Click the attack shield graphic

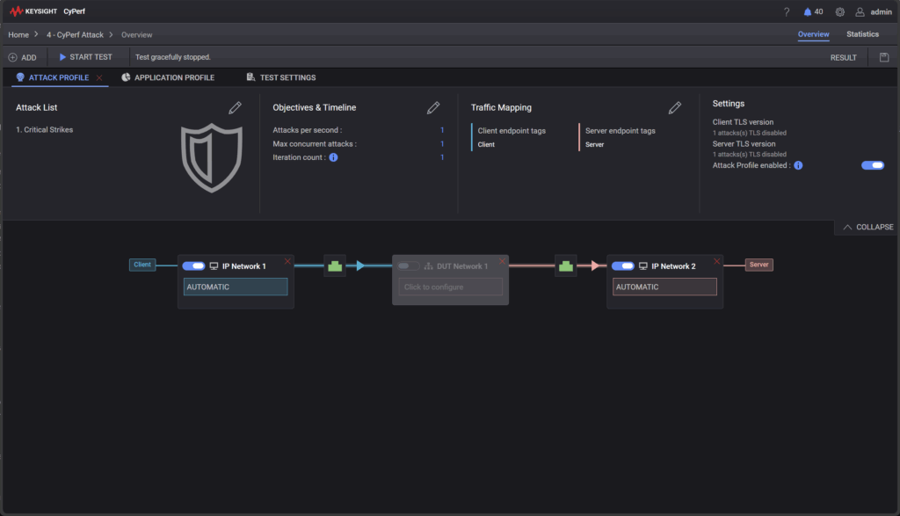[211, 158]
